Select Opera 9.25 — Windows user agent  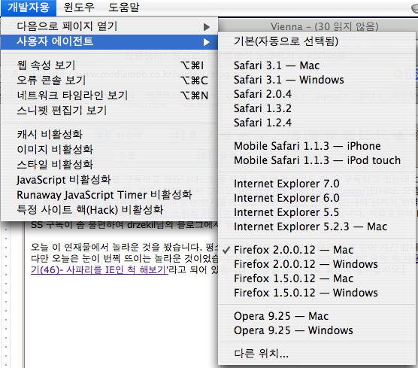pos(317,330)
